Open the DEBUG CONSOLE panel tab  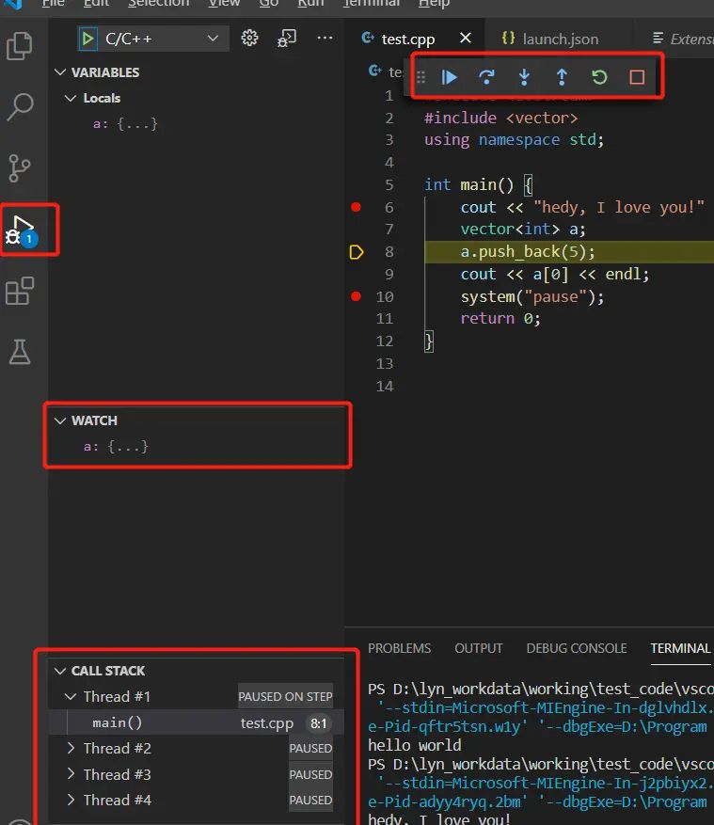pyautogui.click(x=576, y=648)
